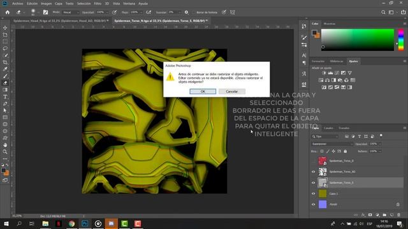Hide the Fondo layer
This screenshot has width=408, height=229.
coord(313,204)
